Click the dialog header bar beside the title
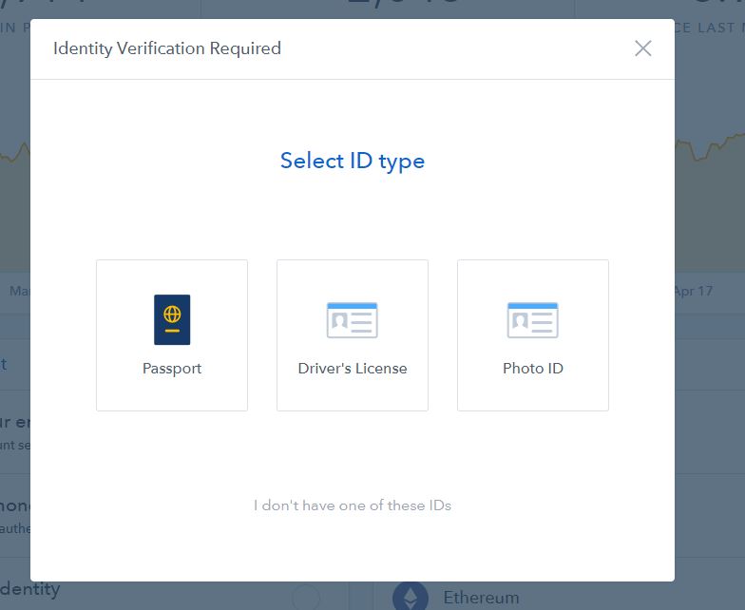 click(x=456, y=48)
